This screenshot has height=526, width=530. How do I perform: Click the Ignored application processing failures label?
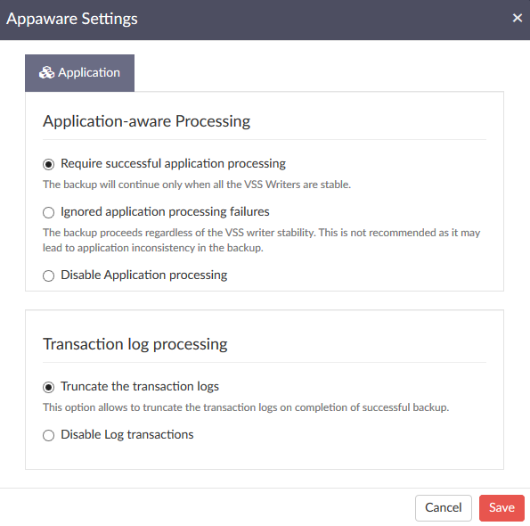click(x=165, y=212)
